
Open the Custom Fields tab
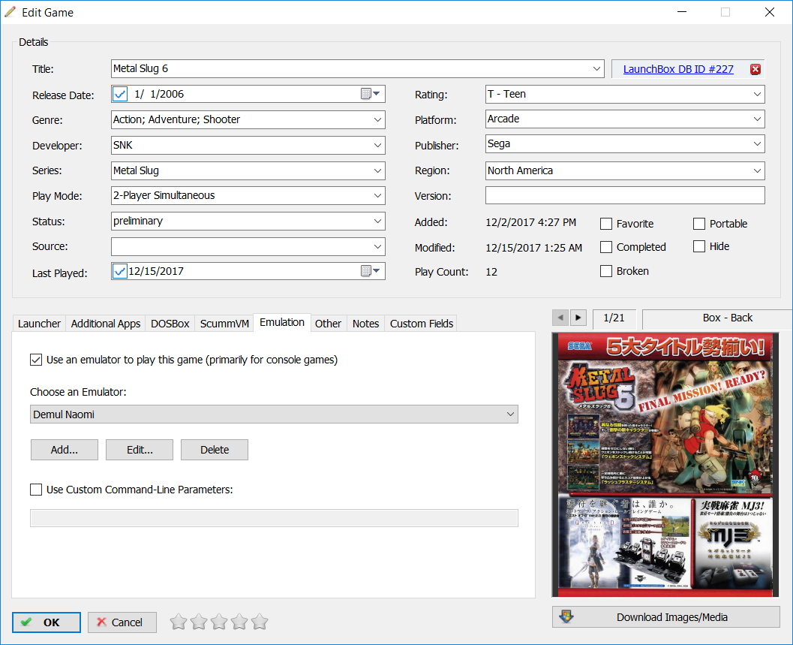(x=422, y=324)
